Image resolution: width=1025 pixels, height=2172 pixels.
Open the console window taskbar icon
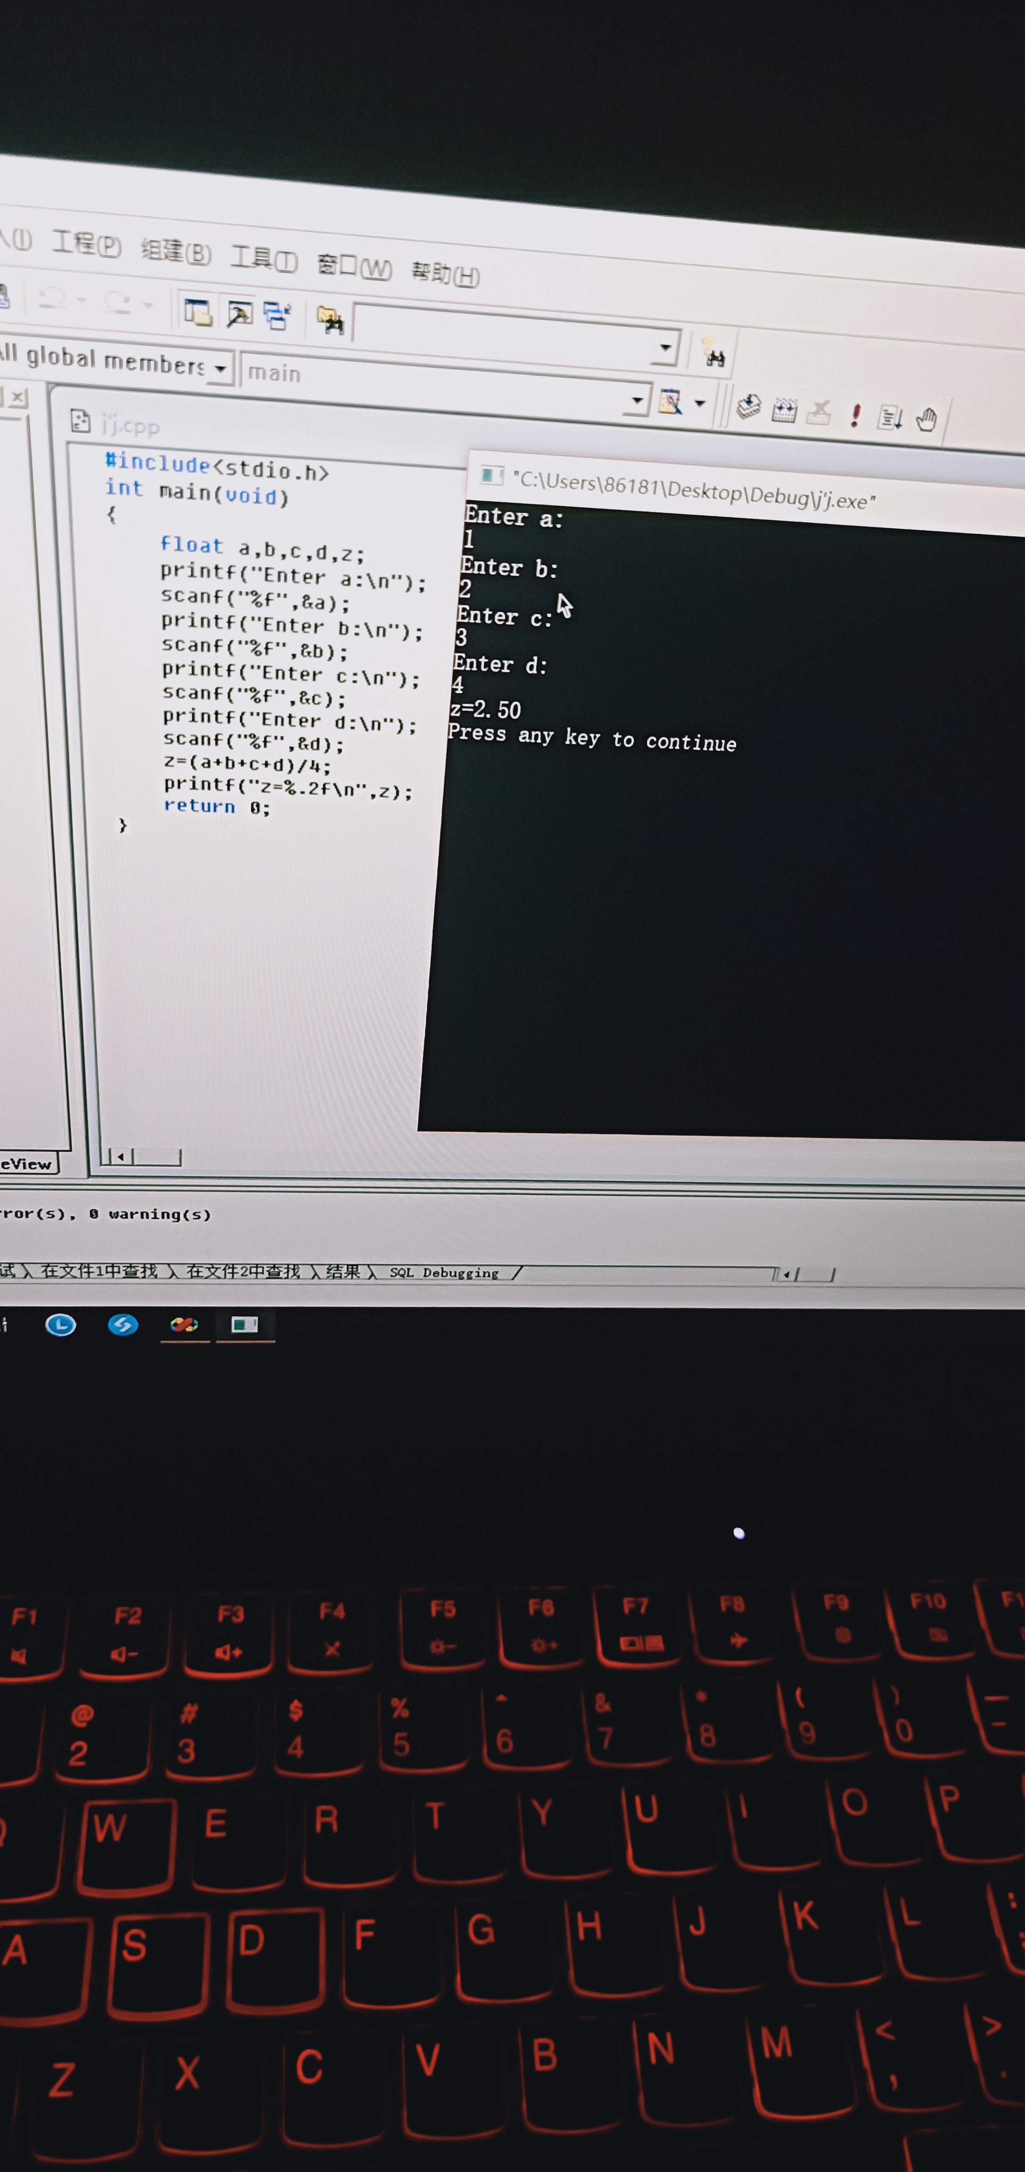(244, 1325)
